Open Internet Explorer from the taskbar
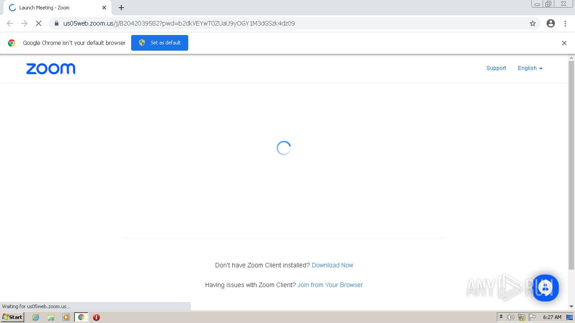The width and height of the screenshot is (575, 323). pos(36,317)
